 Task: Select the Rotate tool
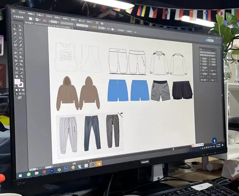15,49
